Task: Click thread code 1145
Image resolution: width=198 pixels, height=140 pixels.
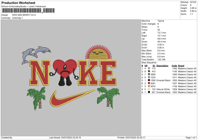Action: tap(175, 72)
